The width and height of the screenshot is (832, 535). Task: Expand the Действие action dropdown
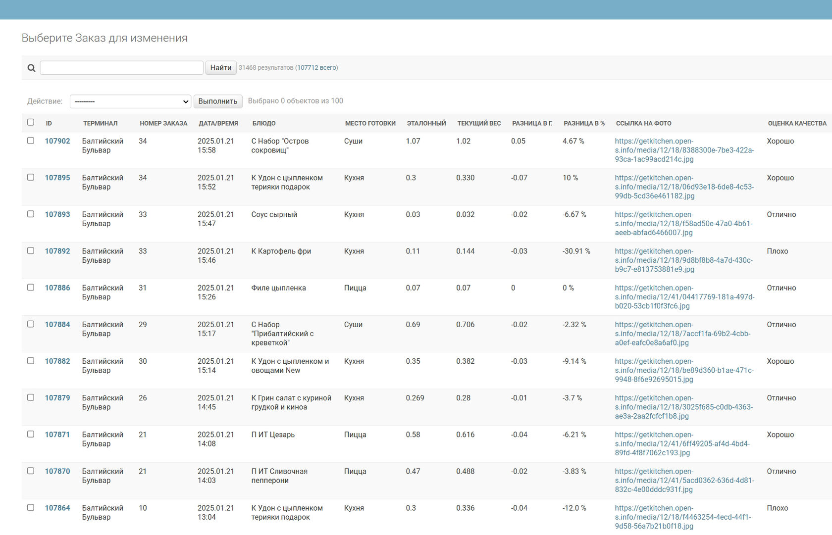(130, 101)
